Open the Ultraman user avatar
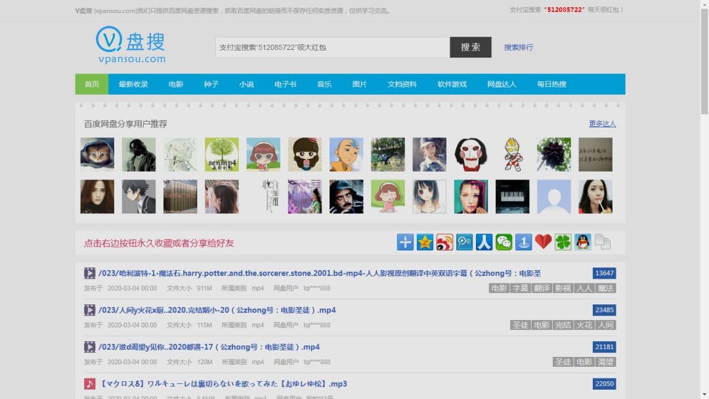This screenshot has width=709, height=399. [x=512, y=154]
